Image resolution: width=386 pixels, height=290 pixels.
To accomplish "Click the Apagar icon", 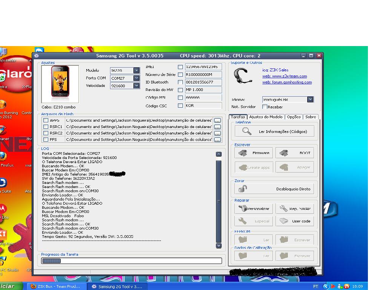I will coord(283,167).
